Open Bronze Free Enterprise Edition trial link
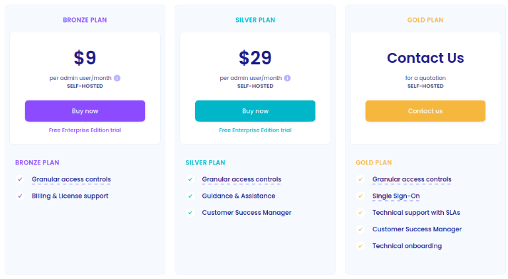The image size is (508, 279). (85, 130)
